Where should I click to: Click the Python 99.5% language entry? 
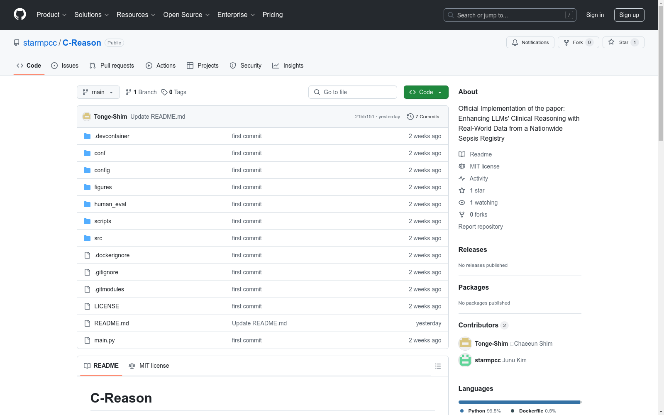coord(481,411)
